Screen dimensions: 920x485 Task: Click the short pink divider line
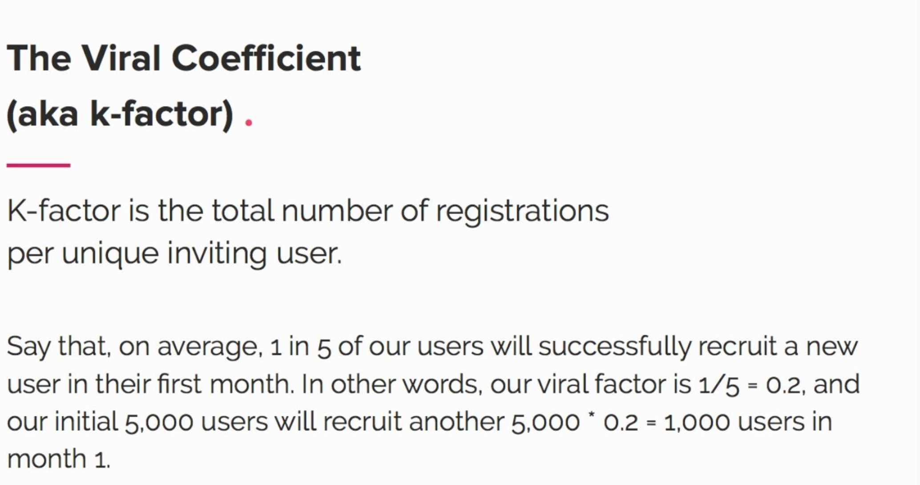pos(38,165)
